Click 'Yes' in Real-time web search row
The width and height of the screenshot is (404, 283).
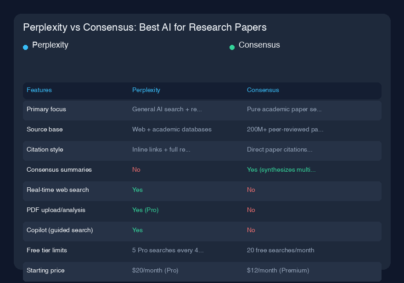(137, 190)
